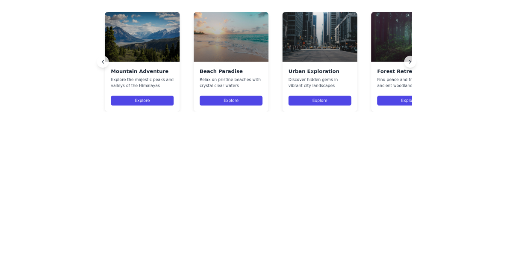The image size is (513, 269).
Task: Click the pristine beaches description text
Action: [230, 82]
